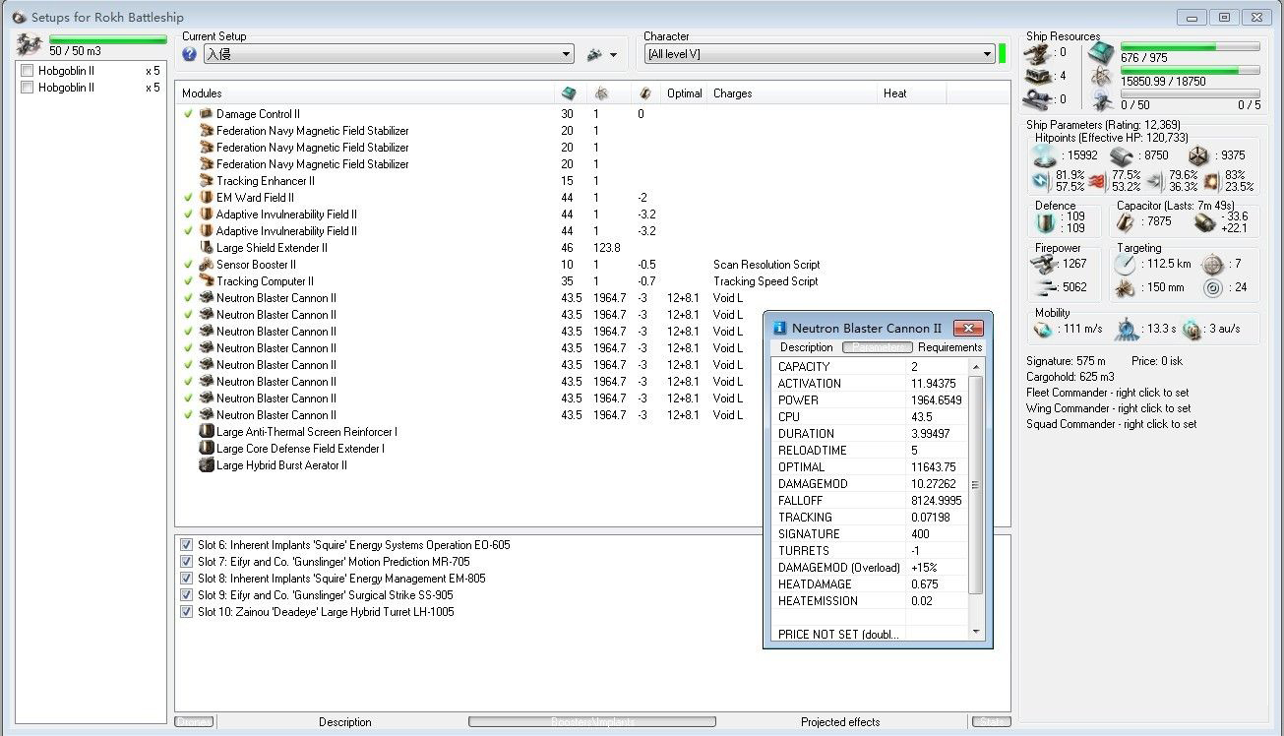This screenshot has height=736, width=1284.
Task: Select the Tracking Enhancer II row
Action: [x=592, y=181]
